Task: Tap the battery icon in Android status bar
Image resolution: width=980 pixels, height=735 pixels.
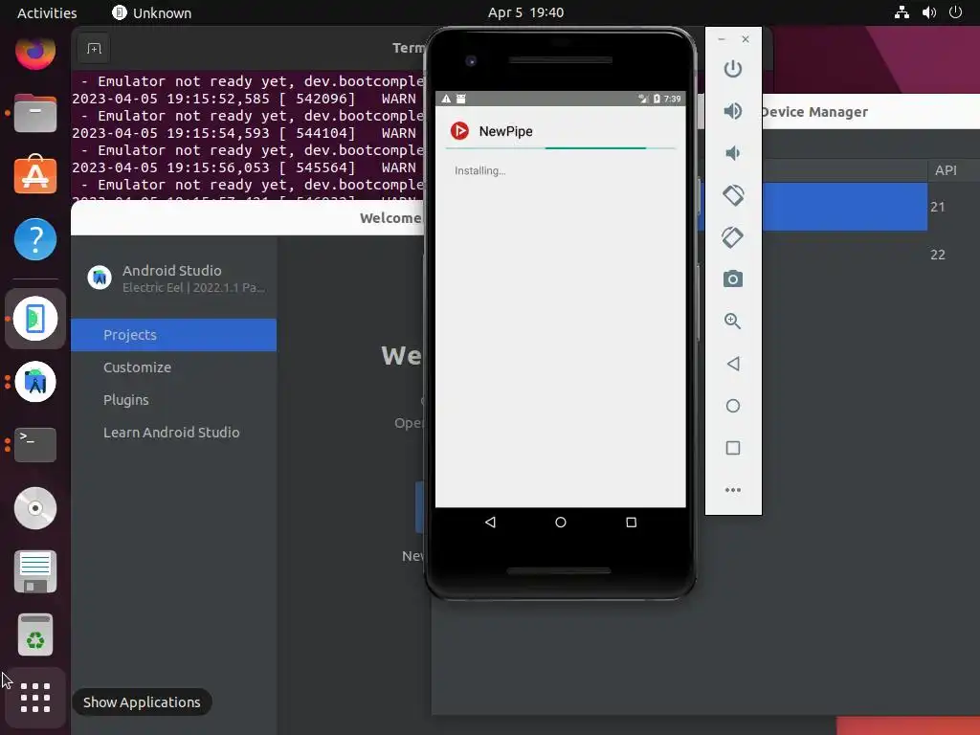Action: (x=657, y=99)
